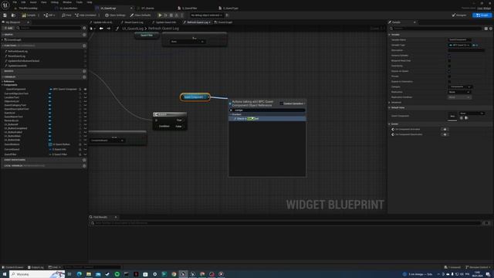Toggle the Context Sensitive checkbox
Viewport: 494px width, 278px height.
point(281,103)
